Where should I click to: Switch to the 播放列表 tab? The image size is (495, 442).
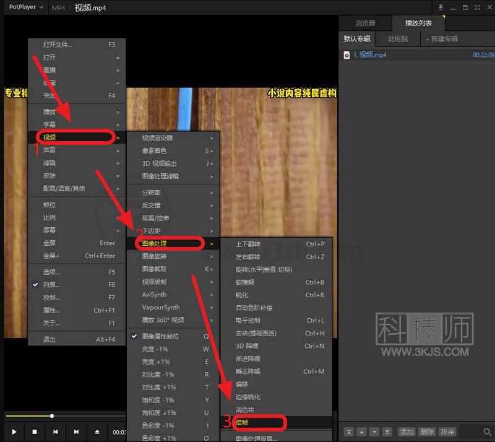pos(418,23)
